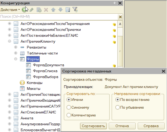Select sort by Комментарию radio button
Image resolution: width=167 pixels, height=132 pixels.
coord(69,115)
